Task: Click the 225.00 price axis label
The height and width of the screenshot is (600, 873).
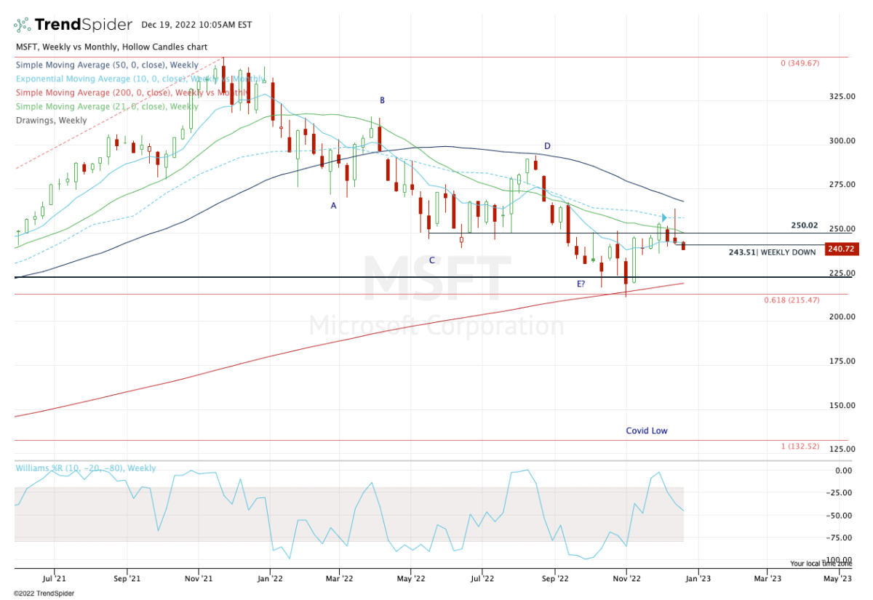Action: 842,273
